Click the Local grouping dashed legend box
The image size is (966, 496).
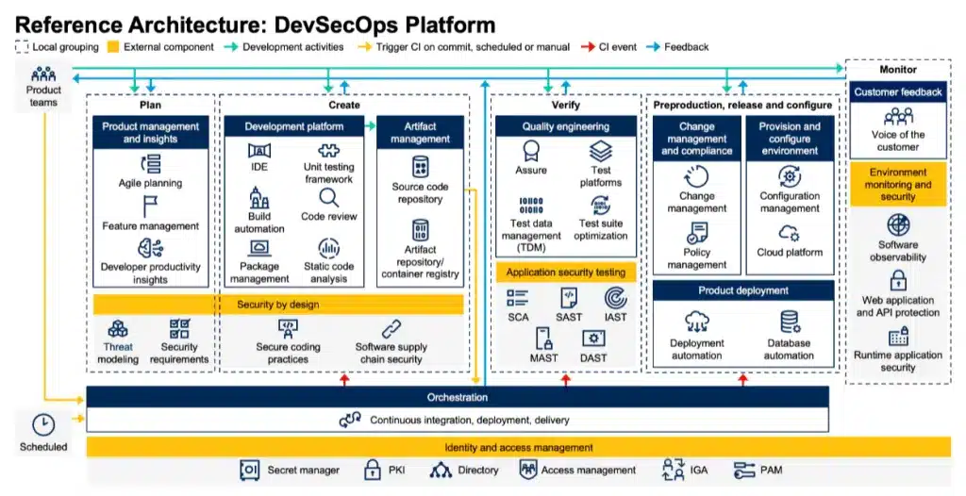(22, 47)
